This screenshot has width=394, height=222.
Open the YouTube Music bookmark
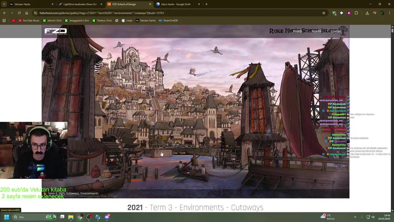[29, 20]
